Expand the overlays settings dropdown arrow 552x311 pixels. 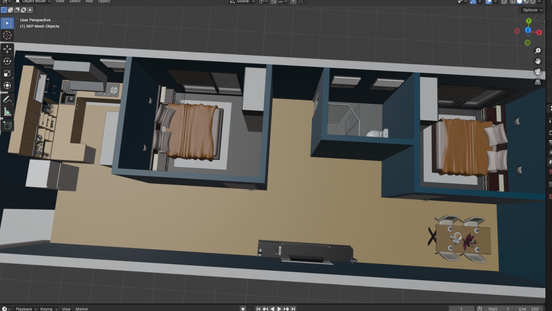pyautogui.click(x=495, y=1)
